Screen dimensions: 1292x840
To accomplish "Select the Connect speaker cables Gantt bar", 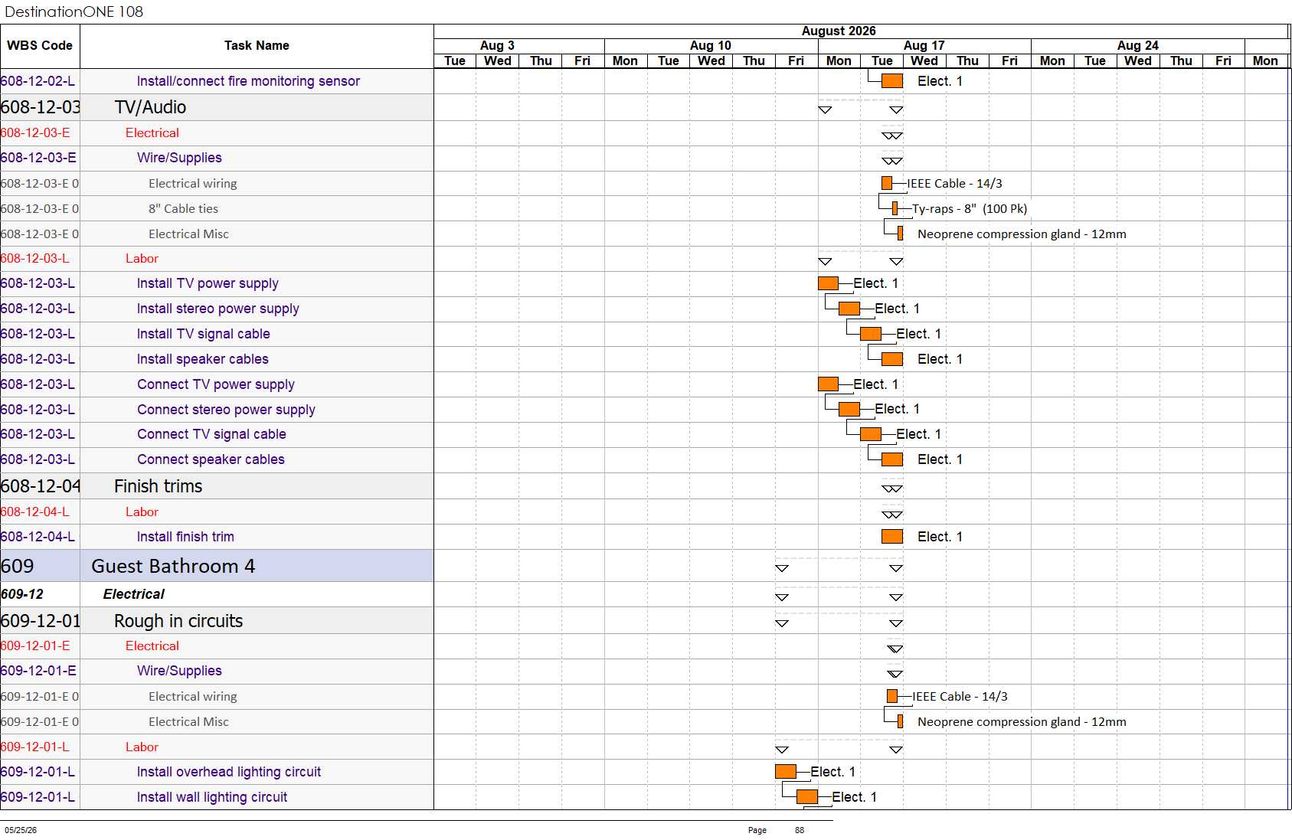I will pos(892,459).
